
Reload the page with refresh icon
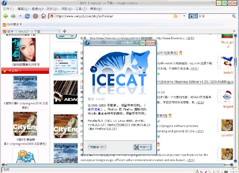click(27, 16)
